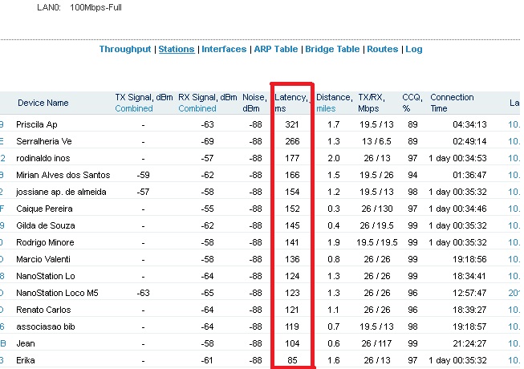Click TX/RX value 26 / 130

pos(377,209)
